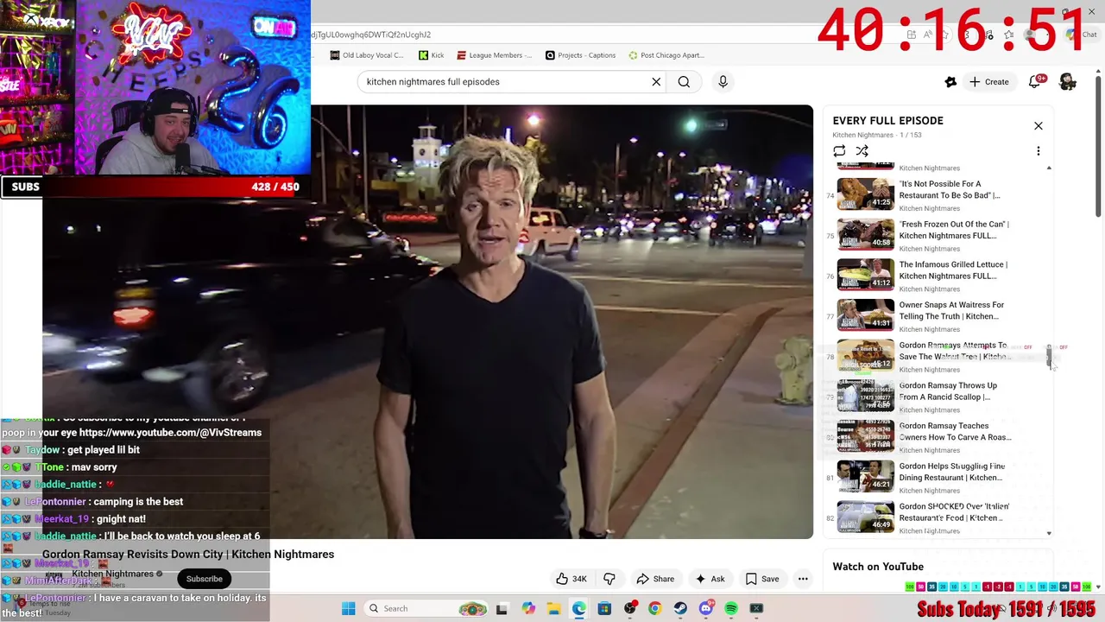Click the Windows taskbar search box
Viewport: 1105px width, 622px height.
coord(427,608)
